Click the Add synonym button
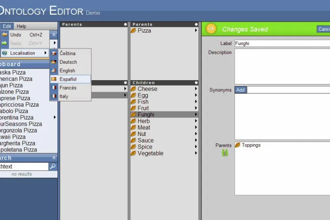The width and height of the screenshot is (330, 220). (x=240, y=90)
